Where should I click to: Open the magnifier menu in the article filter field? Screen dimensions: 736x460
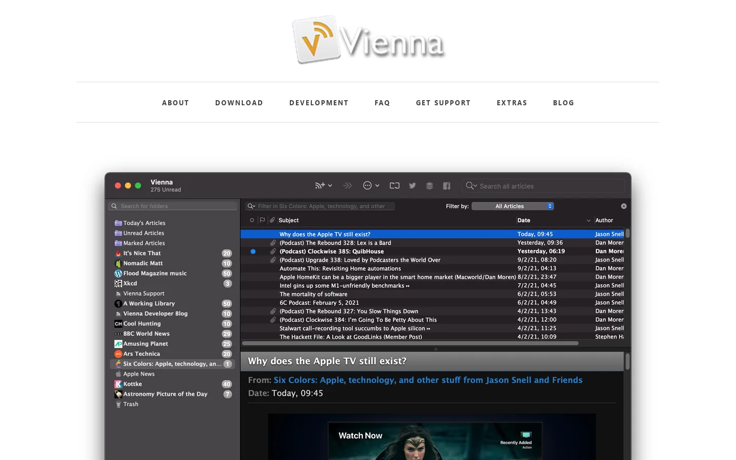click(x=251, y=206)
